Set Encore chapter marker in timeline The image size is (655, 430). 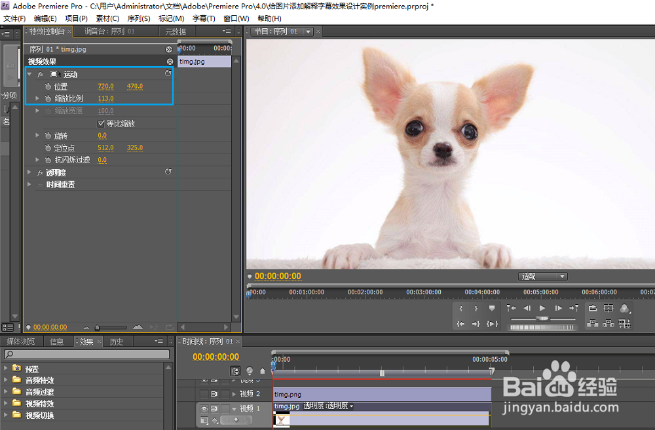[250, 370]
